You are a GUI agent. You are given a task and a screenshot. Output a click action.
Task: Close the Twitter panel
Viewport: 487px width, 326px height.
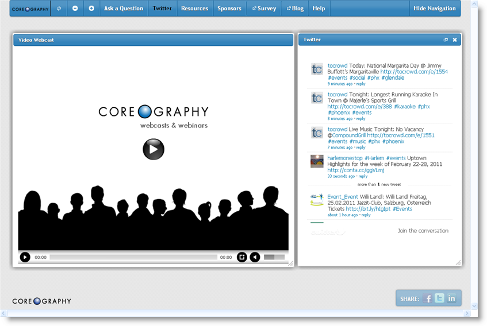coord(455,40)
